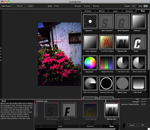Adjust the Strength value 37.0%
The width and height of the screenshot is (150, 130).
click(x=143, y=102)
